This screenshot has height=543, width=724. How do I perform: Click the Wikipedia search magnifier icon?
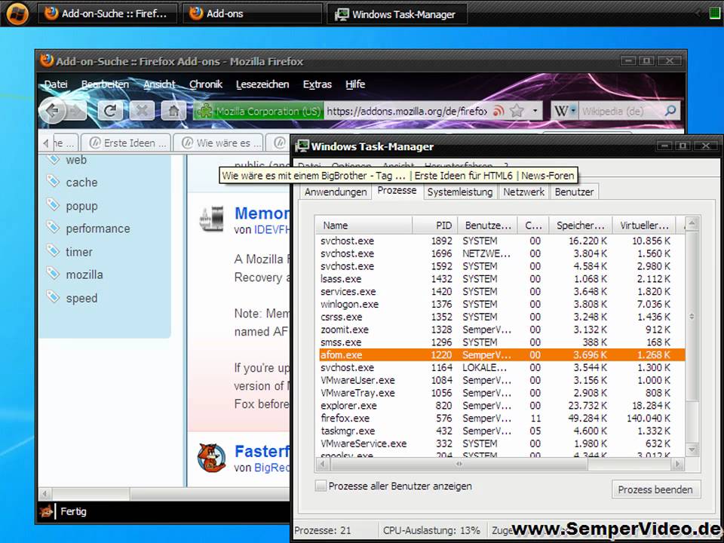click(x=670, y=111)
